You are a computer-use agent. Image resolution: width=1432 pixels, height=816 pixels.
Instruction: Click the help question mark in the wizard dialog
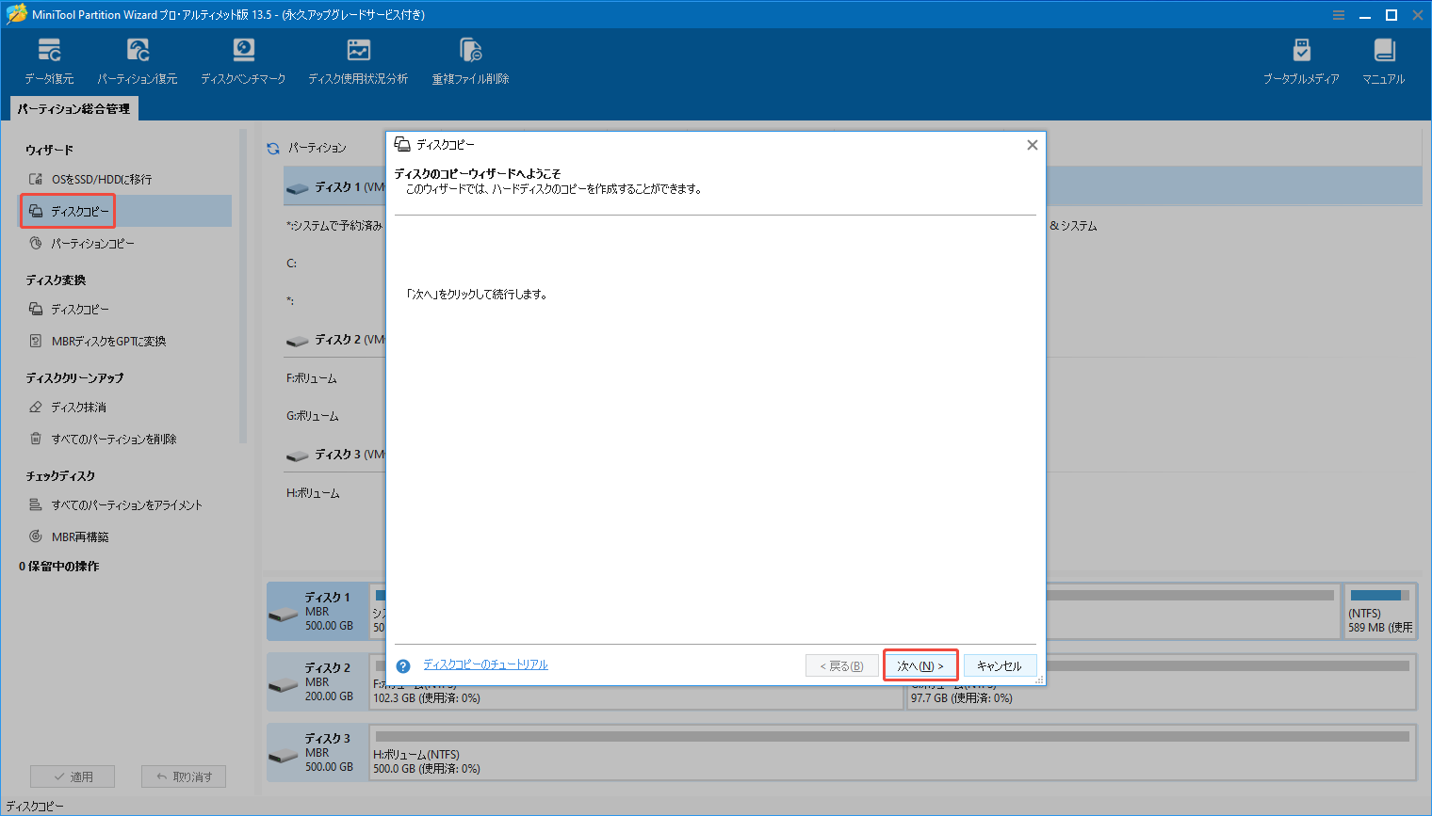(402, 665)
